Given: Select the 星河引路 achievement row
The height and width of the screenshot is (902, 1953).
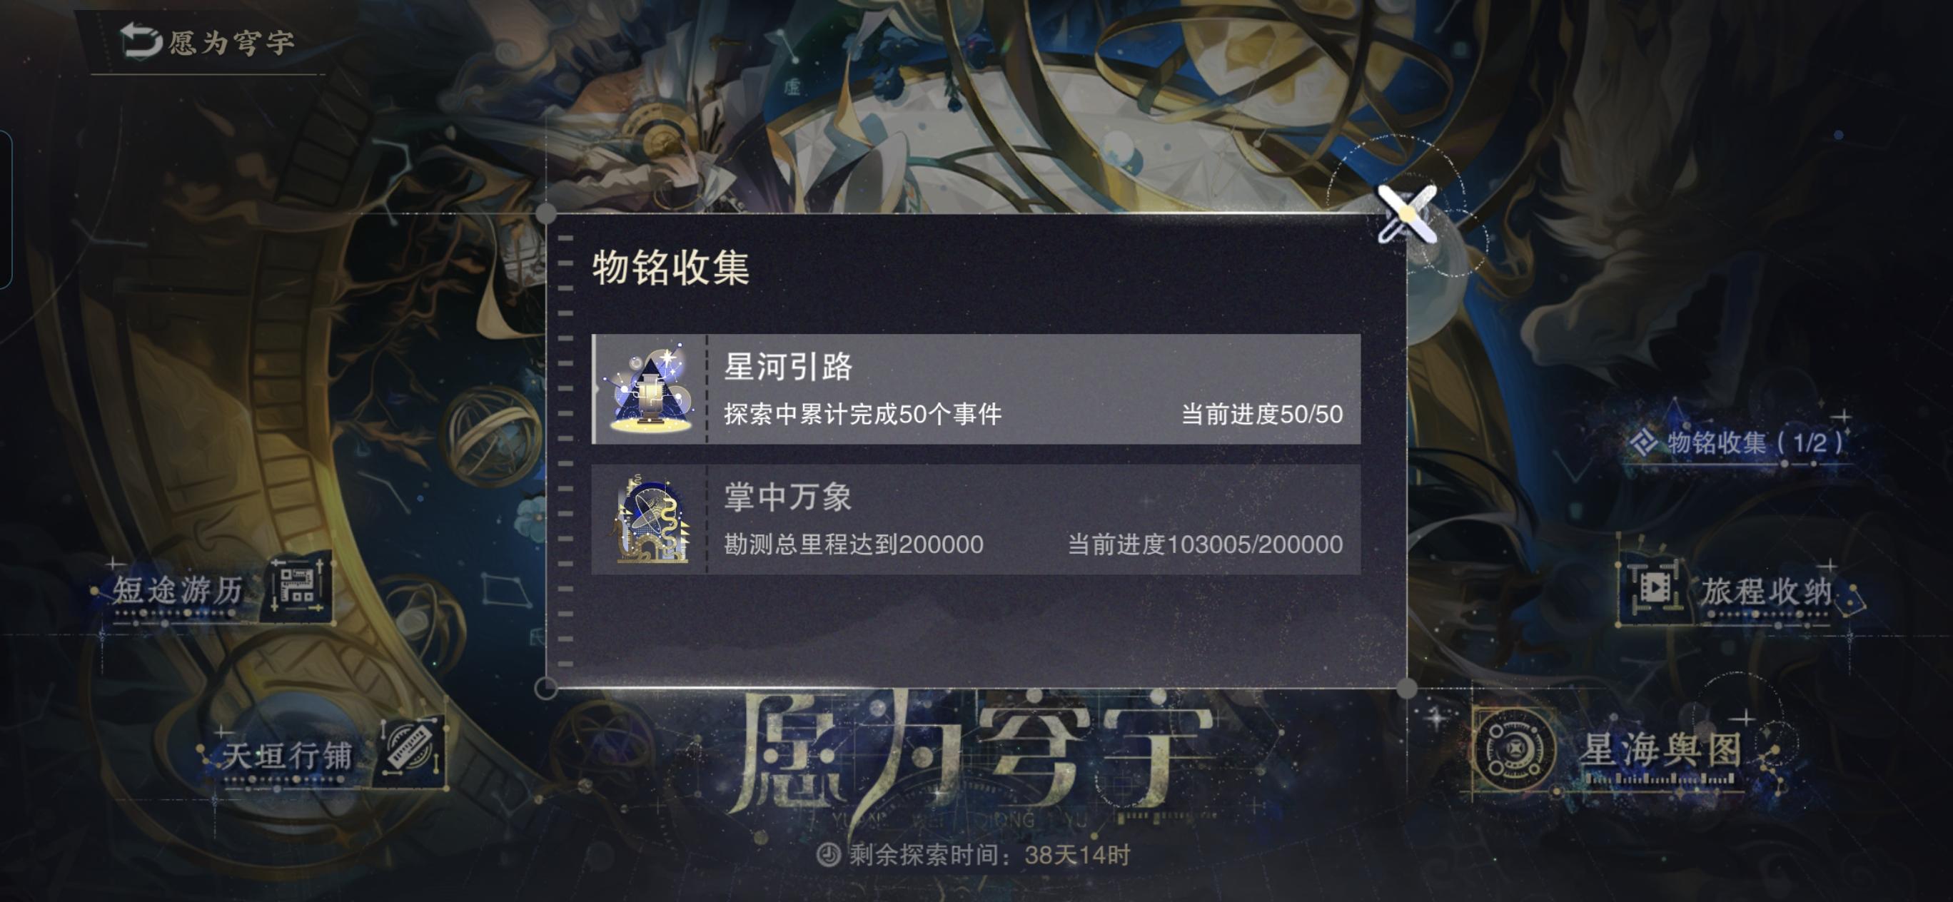Looking at the screenshot, I should [976, 389].
